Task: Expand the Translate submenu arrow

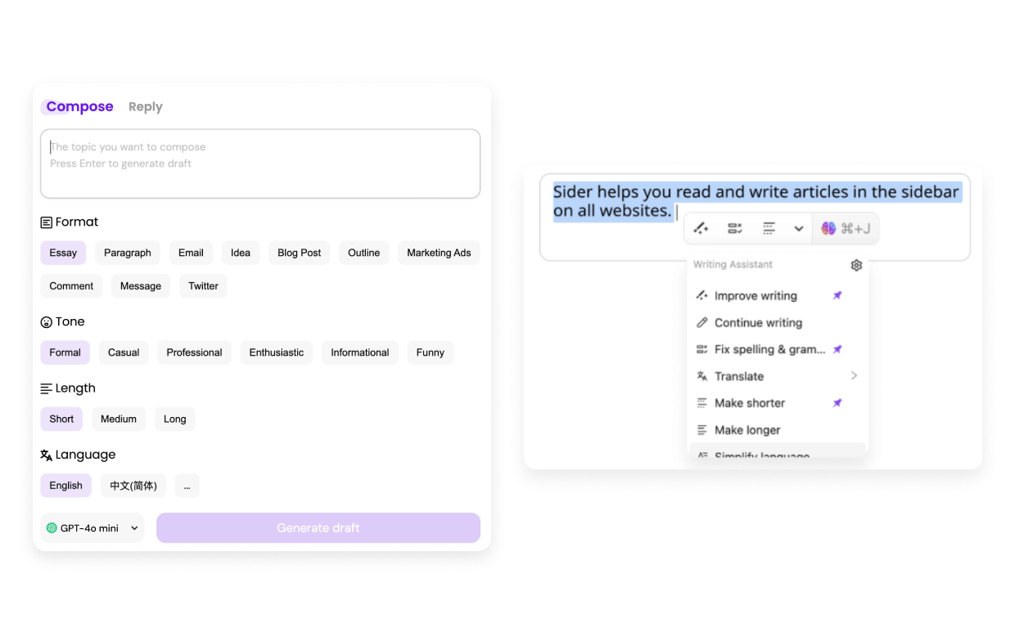Action: 854,375
